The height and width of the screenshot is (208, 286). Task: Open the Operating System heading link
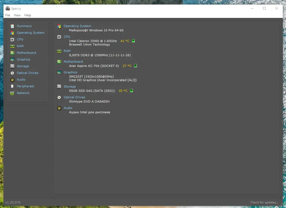(77, 26)
